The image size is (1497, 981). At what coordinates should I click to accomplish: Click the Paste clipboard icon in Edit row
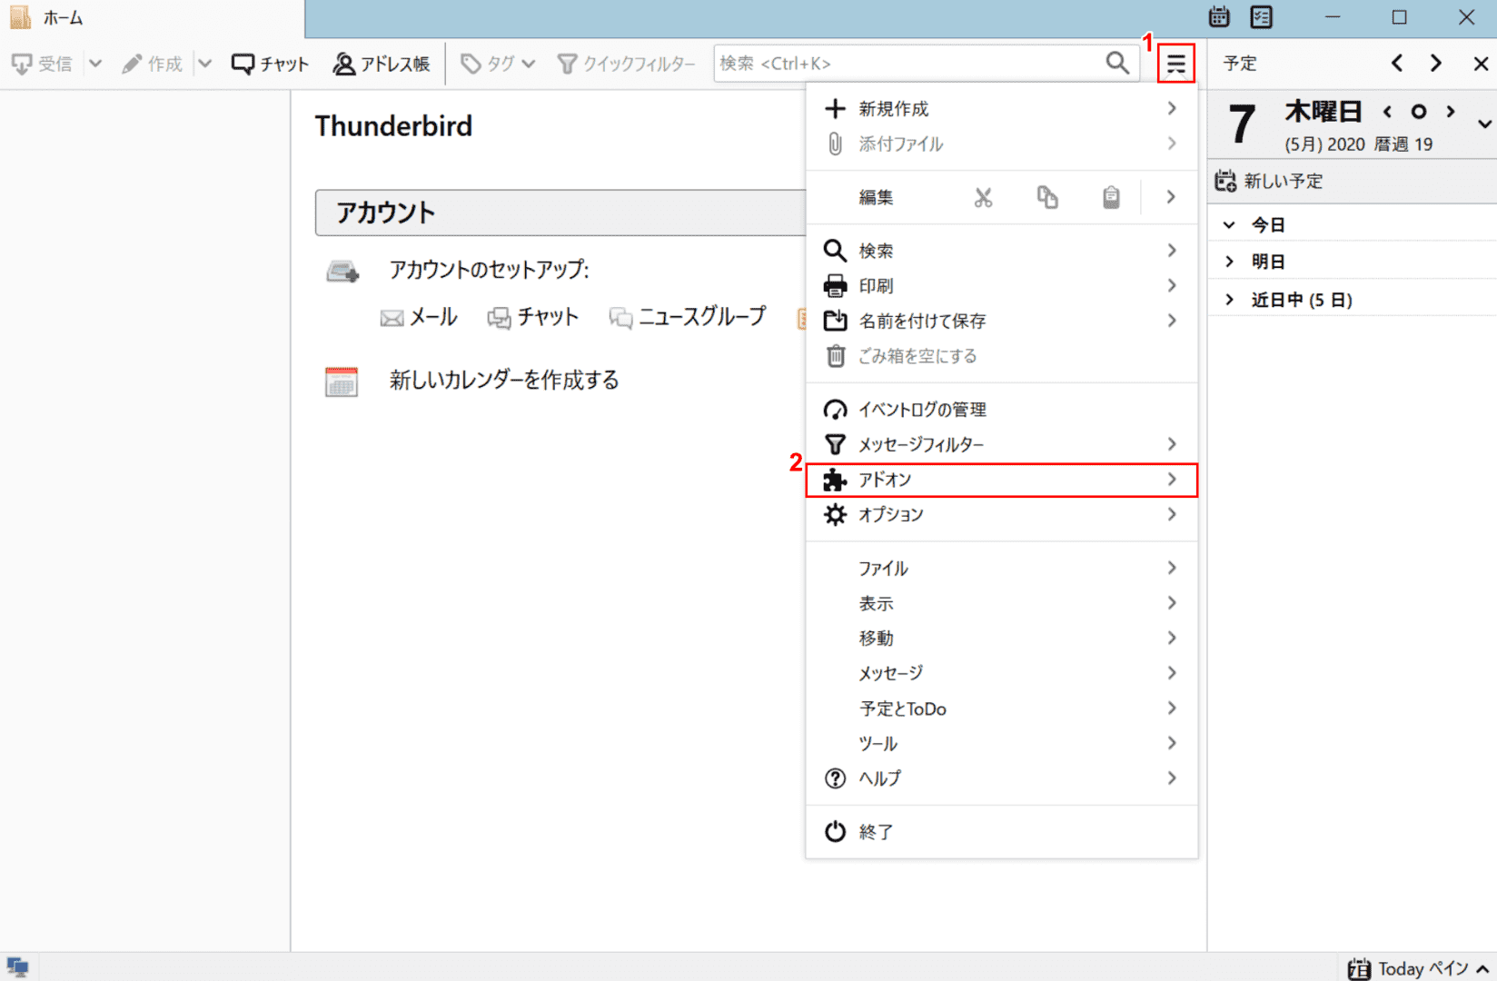click(x=1111, y=197)
